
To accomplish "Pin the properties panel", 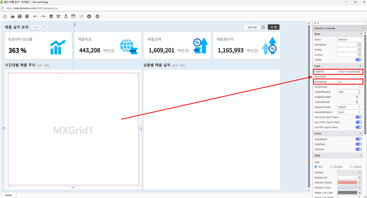I will click(x=315, y=23).
